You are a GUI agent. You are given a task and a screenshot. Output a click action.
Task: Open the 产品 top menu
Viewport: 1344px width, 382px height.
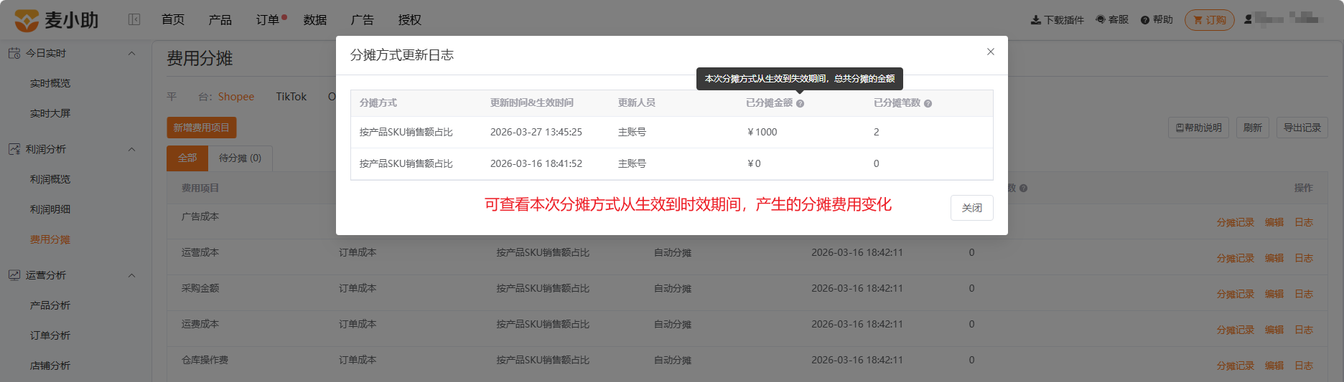[220, 20]
